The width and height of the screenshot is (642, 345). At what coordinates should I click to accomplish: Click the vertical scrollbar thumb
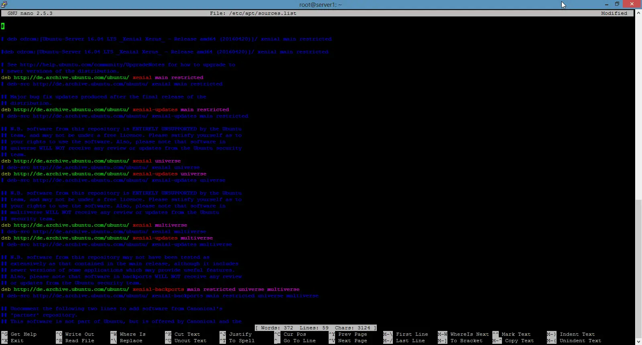point(638,269)
